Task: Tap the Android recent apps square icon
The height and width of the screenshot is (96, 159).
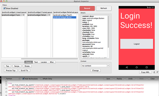Action: pos(147,67)
